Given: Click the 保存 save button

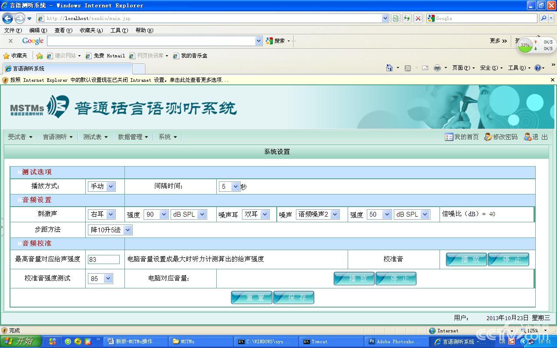Looking at the screenshot, I should point(294,298).
